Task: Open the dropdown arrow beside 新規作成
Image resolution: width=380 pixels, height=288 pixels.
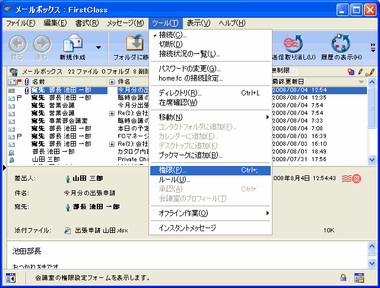Action: 99,47
